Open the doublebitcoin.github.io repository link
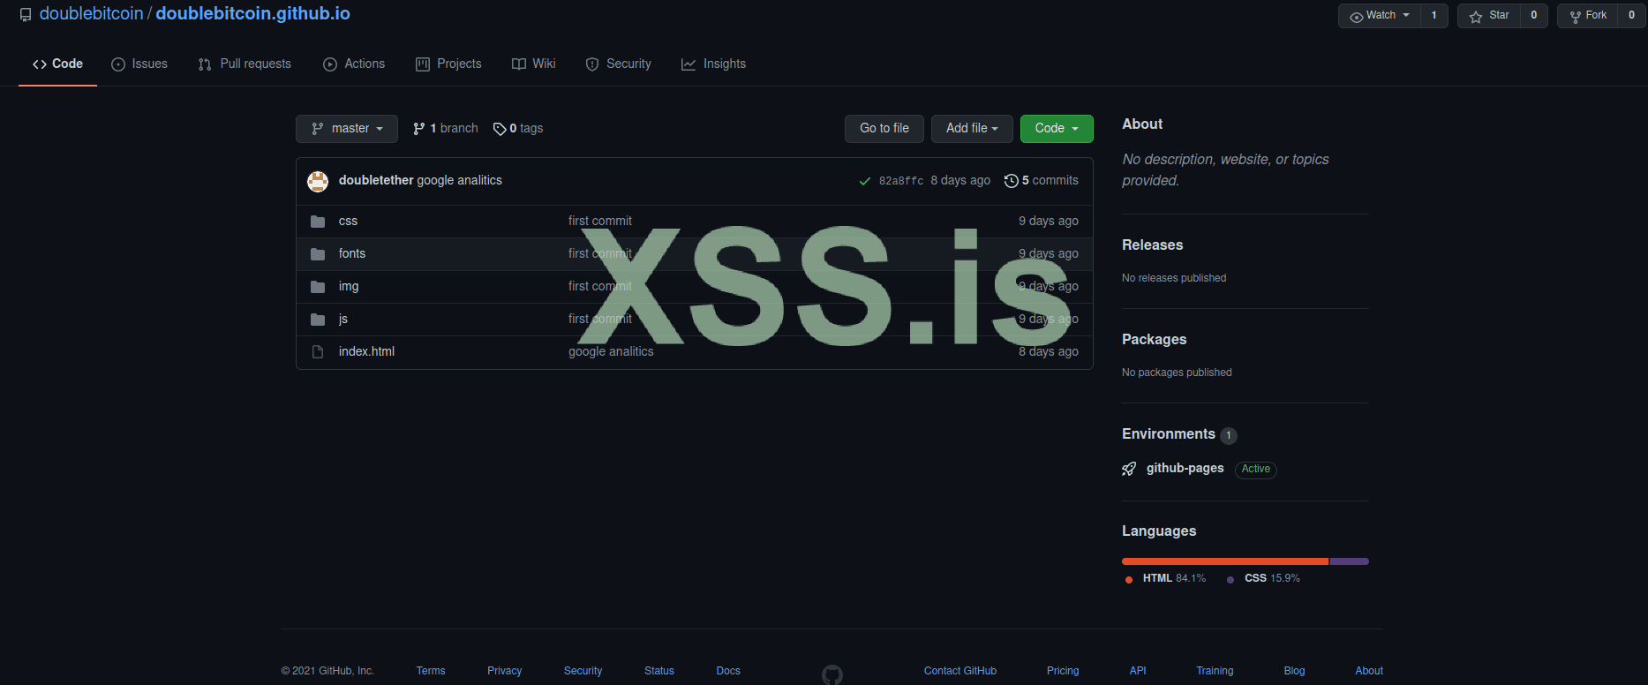The height and width of the screenshot is (685, 1648). click(x=252, y=14)
